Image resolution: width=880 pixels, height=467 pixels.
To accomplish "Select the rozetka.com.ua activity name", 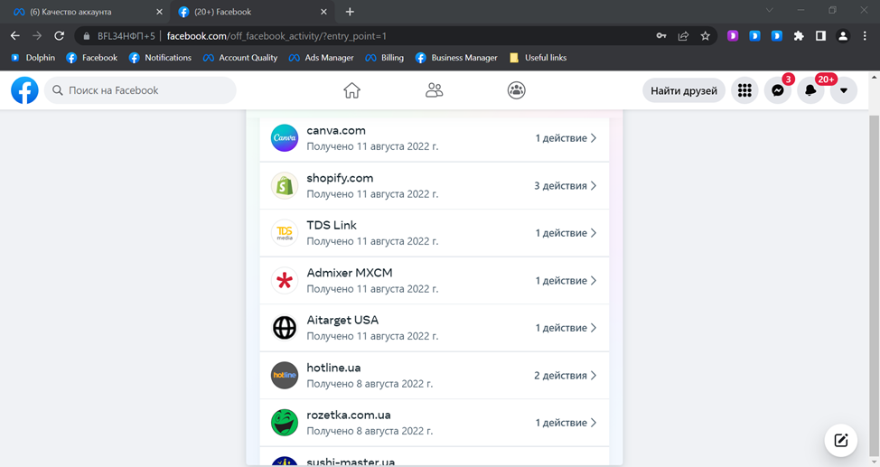I will (x=349, y=415).
